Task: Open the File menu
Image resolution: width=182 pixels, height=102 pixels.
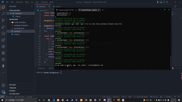Action: [x=7, y=2]
